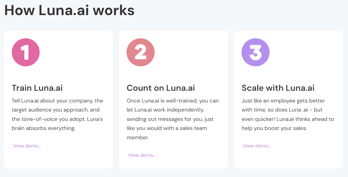Screen dimensions: 348x177
Task: Click the "help you boost your sales." line
Action: [x=274, y=128]
